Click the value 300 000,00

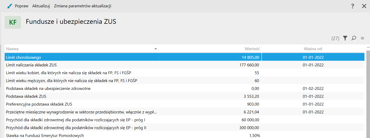249,128
